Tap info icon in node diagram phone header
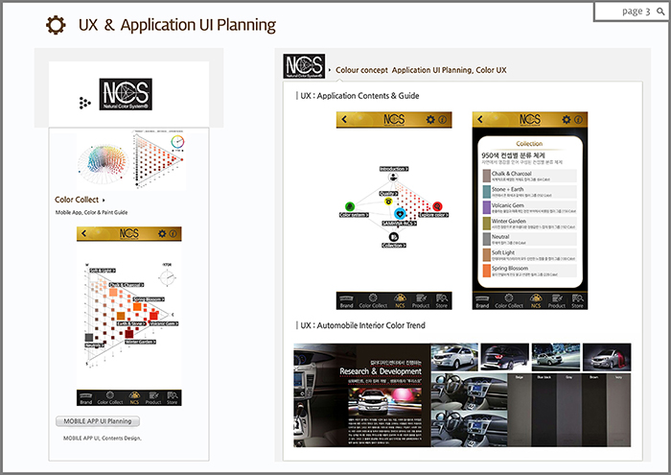The height and width of the screenshot is (475, 671). tap(443, 120)
